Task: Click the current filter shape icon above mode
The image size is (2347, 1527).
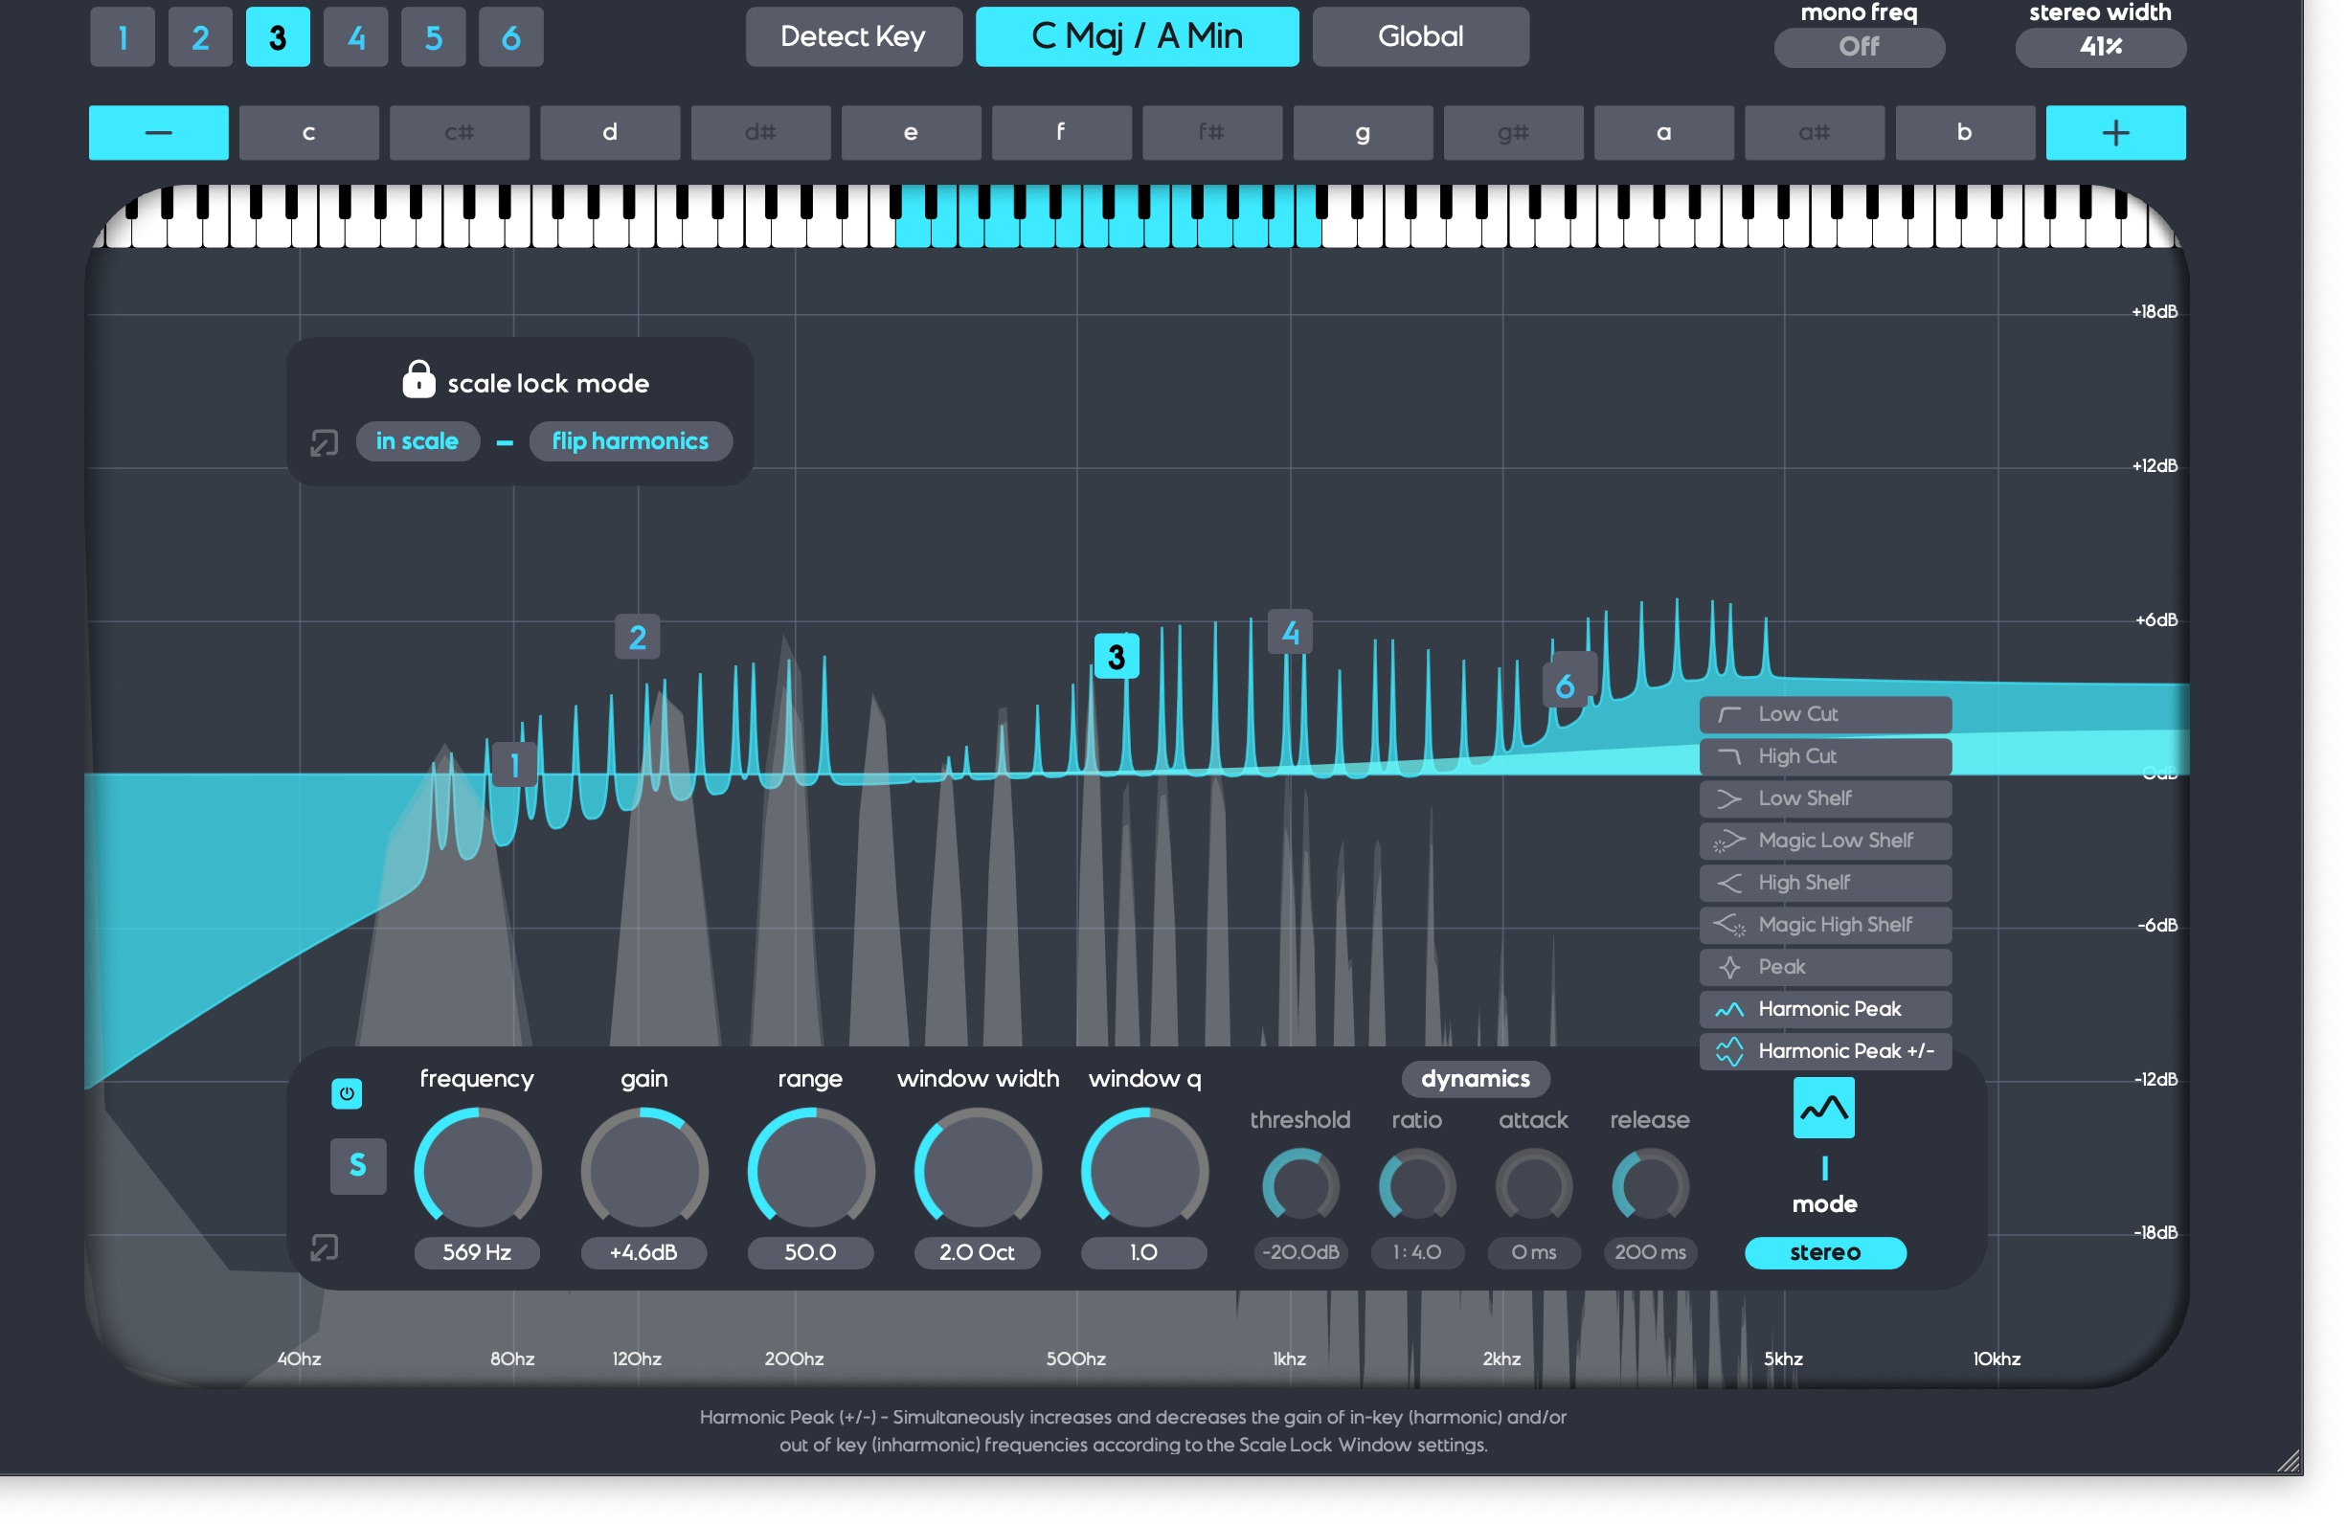Action: (1823, 1109)
